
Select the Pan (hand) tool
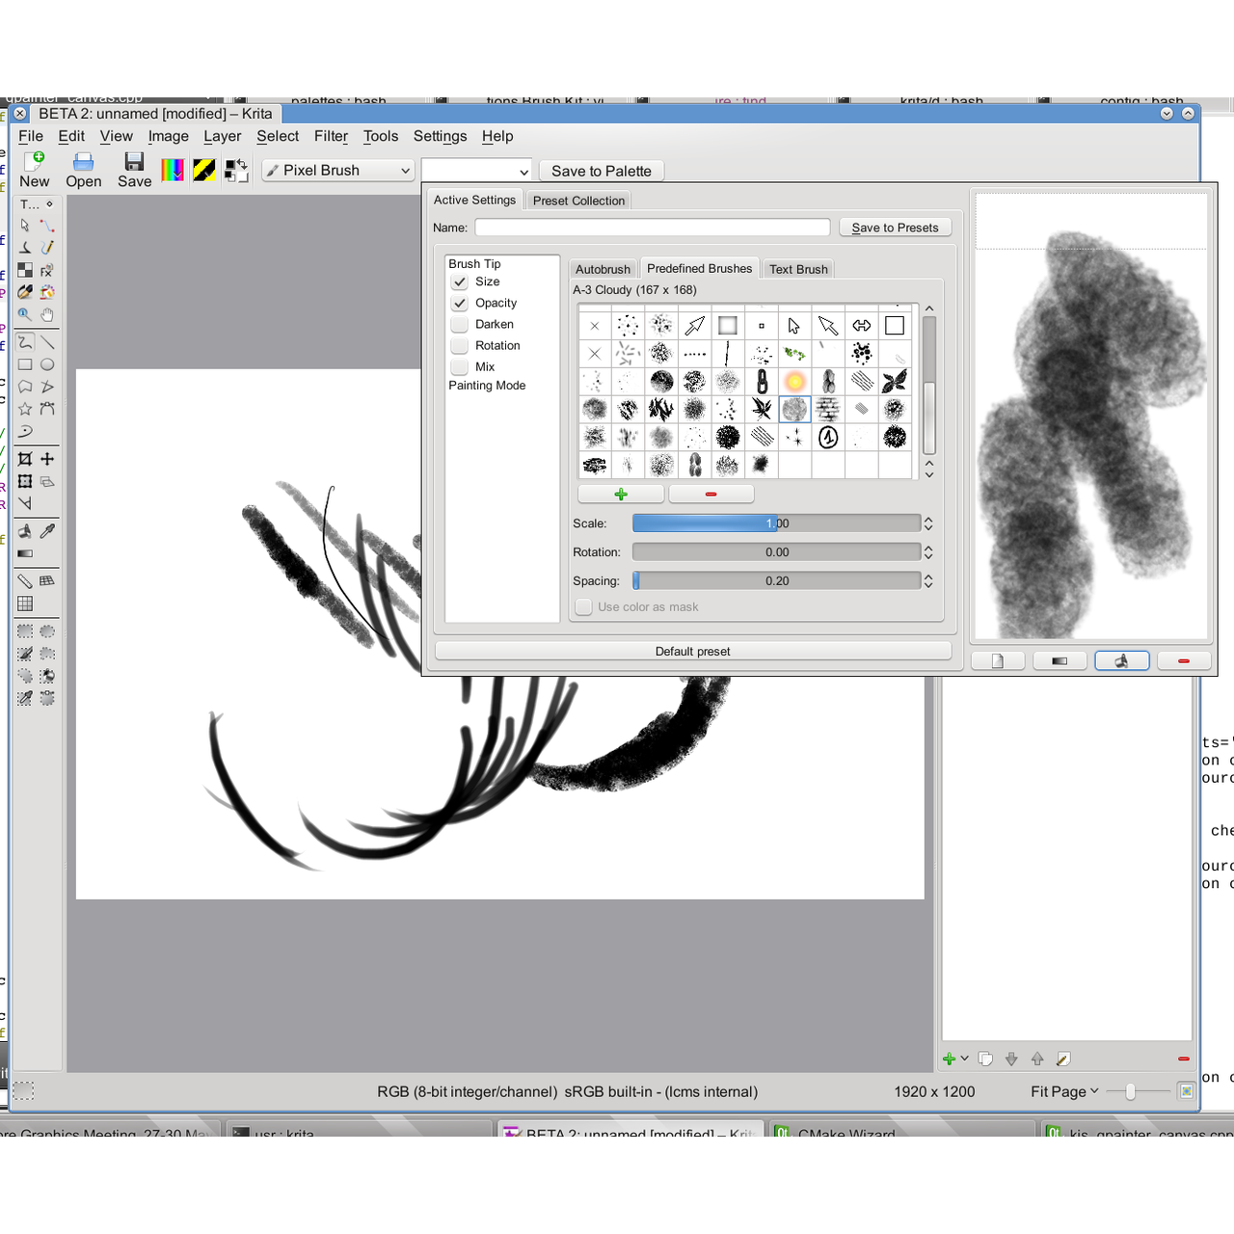47,315
